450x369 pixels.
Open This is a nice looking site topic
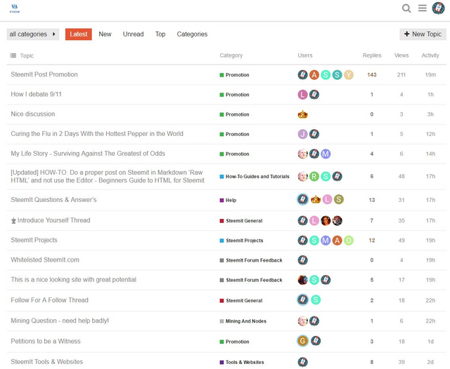pos(73,279)
